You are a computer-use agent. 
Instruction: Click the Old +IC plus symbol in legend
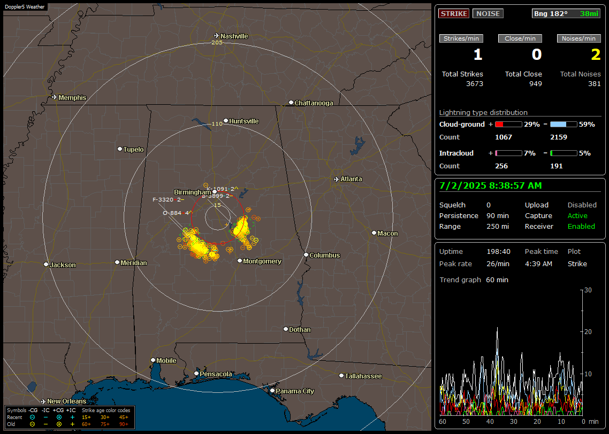pos(72,424)
